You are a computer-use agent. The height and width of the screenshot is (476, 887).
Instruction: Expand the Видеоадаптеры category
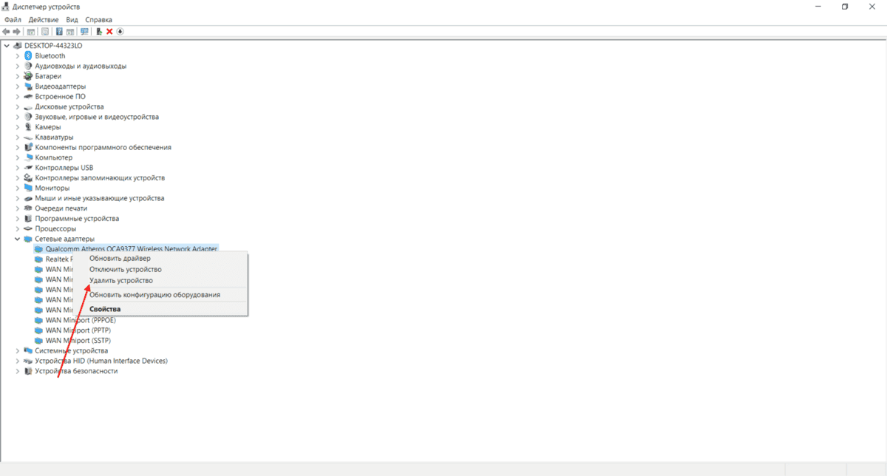click(x=17, y=86)
